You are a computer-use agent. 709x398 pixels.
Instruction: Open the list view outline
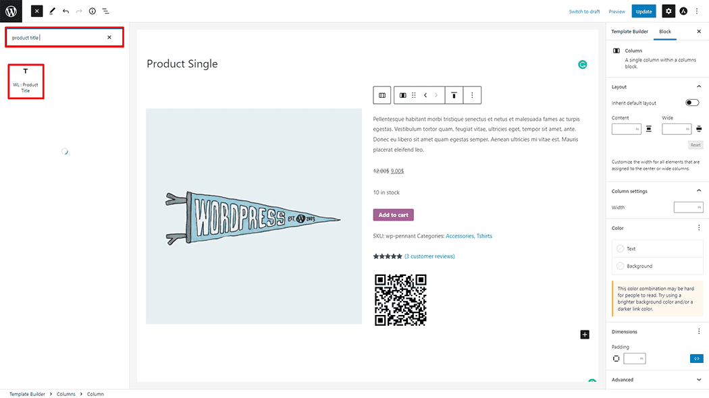coord(105,11)
